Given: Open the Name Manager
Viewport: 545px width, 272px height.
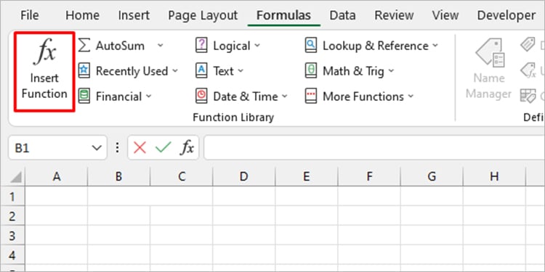Looking at the screenshot, I should (x=489, y=69).
